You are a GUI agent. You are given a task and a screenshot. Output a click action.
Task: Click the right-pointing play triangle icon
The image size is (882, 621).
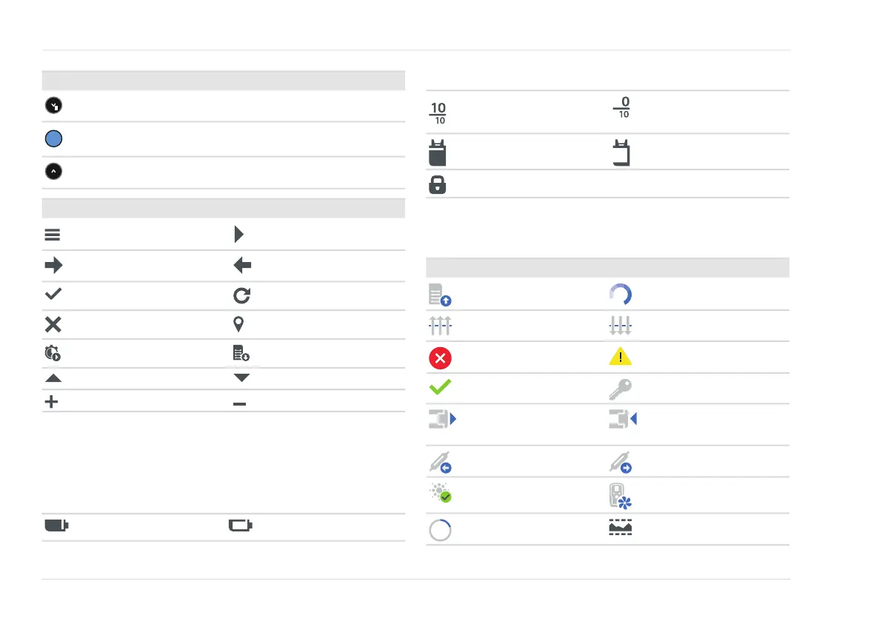pos(238,235)
